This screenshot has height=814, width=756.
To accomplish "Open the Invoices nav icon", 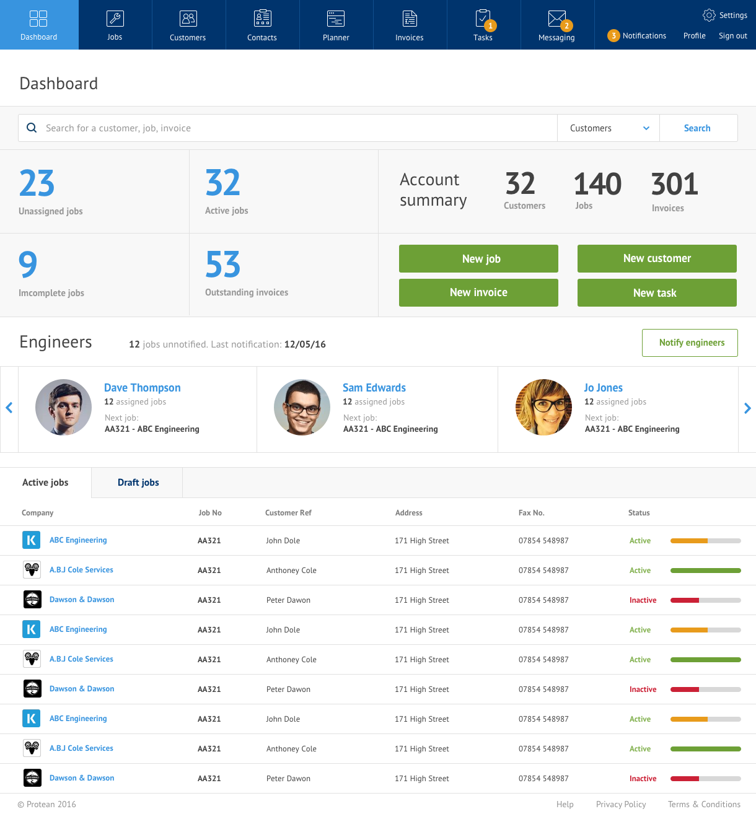I will point(410,19).
